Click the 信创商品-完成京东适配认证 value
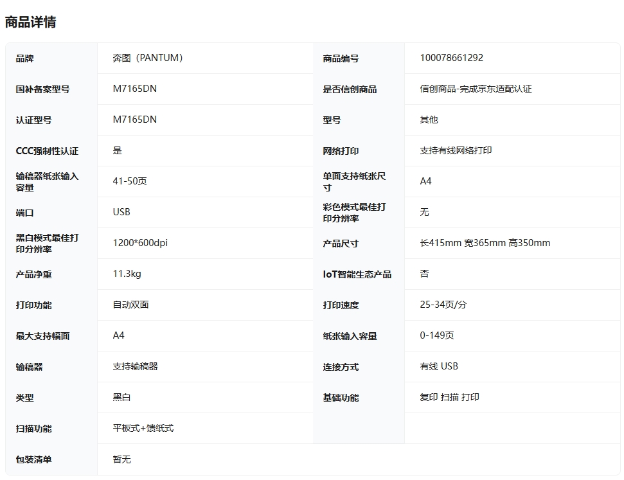This screenshot has height=480, width=624. coord(476,89)
